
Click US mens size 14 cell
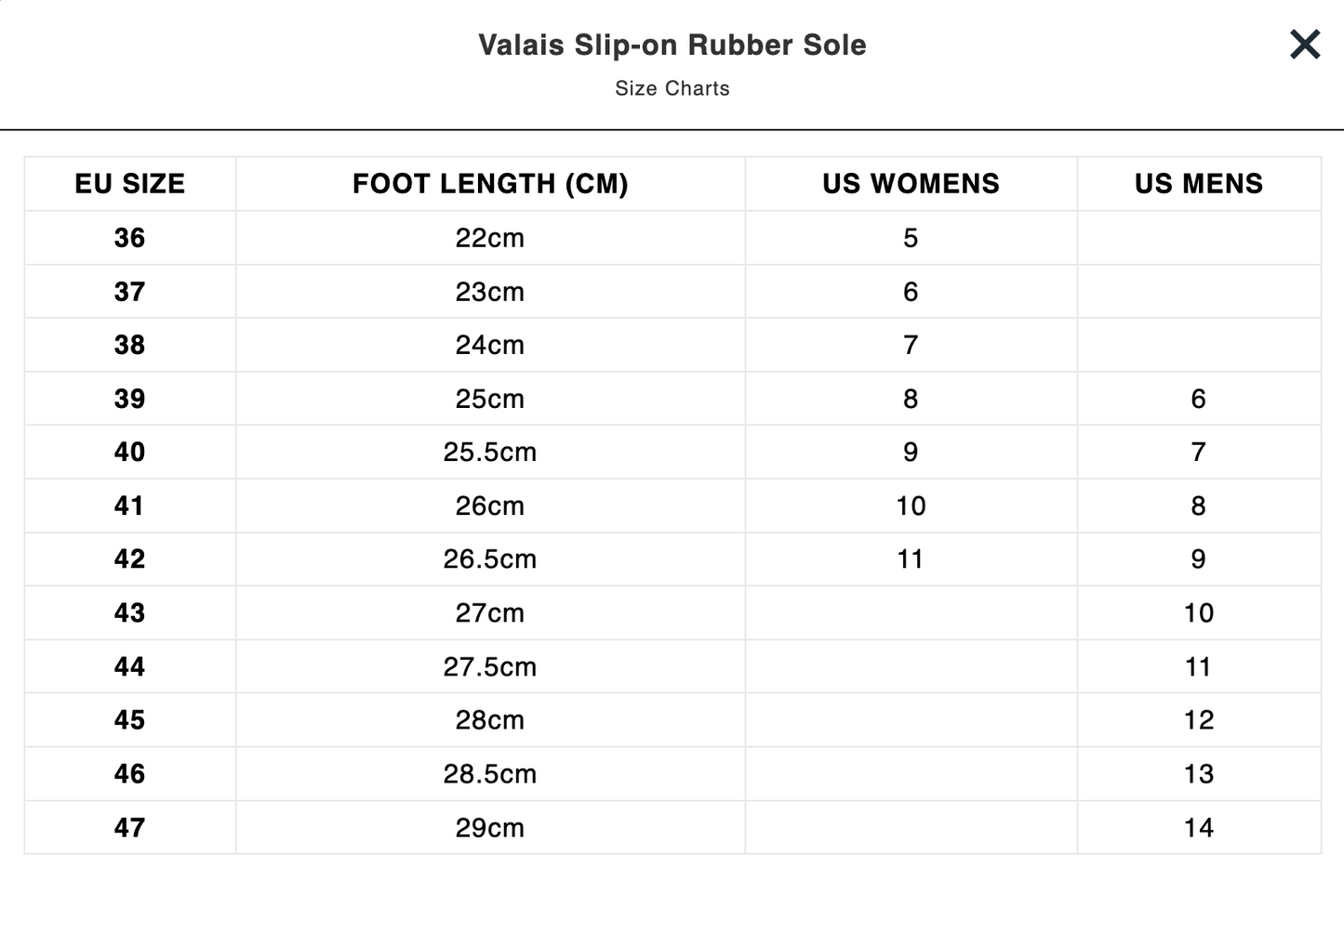click(1198, 827)
